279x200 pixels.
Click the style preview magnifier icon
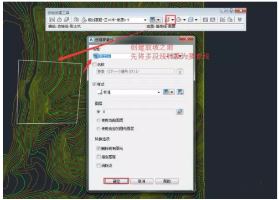point(180,92)
